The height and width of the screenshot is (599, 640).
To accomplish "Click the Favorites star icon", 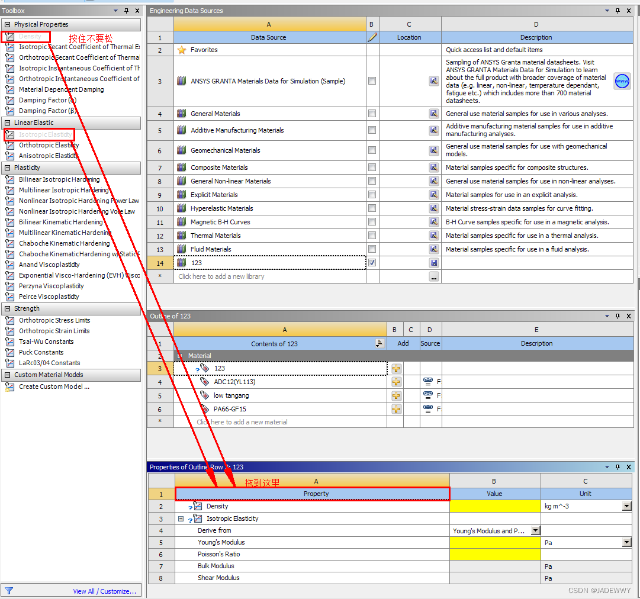I will click(x=182, y=50).
